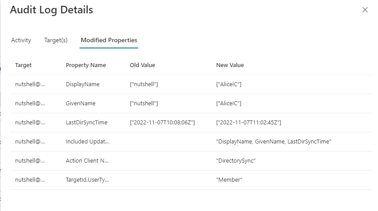This screenshot has height=211, width=378.
Task: Click the old LastDirSyncTime value 2022-11-07T10:08:06Z
Action: pos(162,123)
